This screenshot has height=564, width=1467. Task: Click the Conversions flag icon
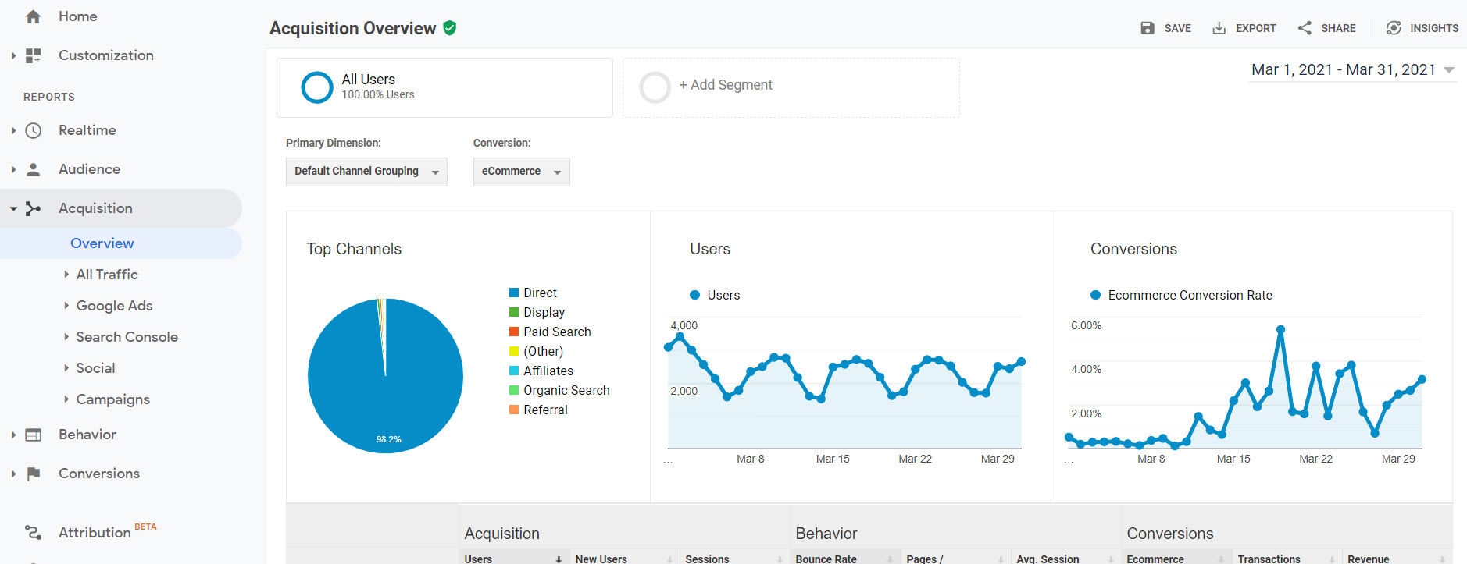(33, 474)
